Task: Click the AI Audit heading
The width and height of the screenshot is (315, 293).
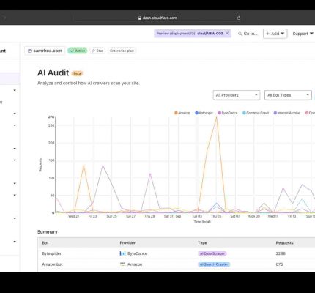Action: pos(53,73)
